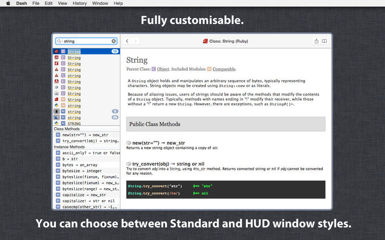This screenshot has width=385, height=240.
Task: Open the History menu
Action: [x=79, y=3]
